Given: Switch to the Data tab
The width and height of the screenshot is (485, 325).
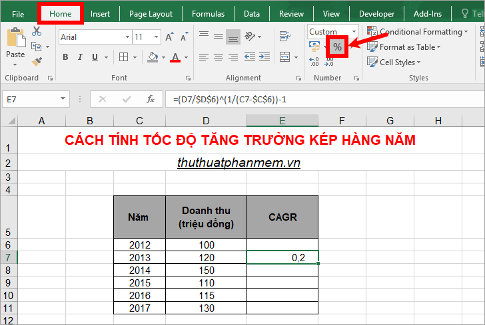Looking at the screenshot, I should point(252,14).
